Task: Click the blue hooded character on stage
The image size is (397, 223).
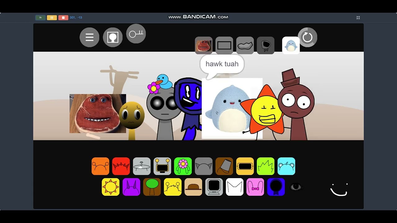Action: coord(188,109)
